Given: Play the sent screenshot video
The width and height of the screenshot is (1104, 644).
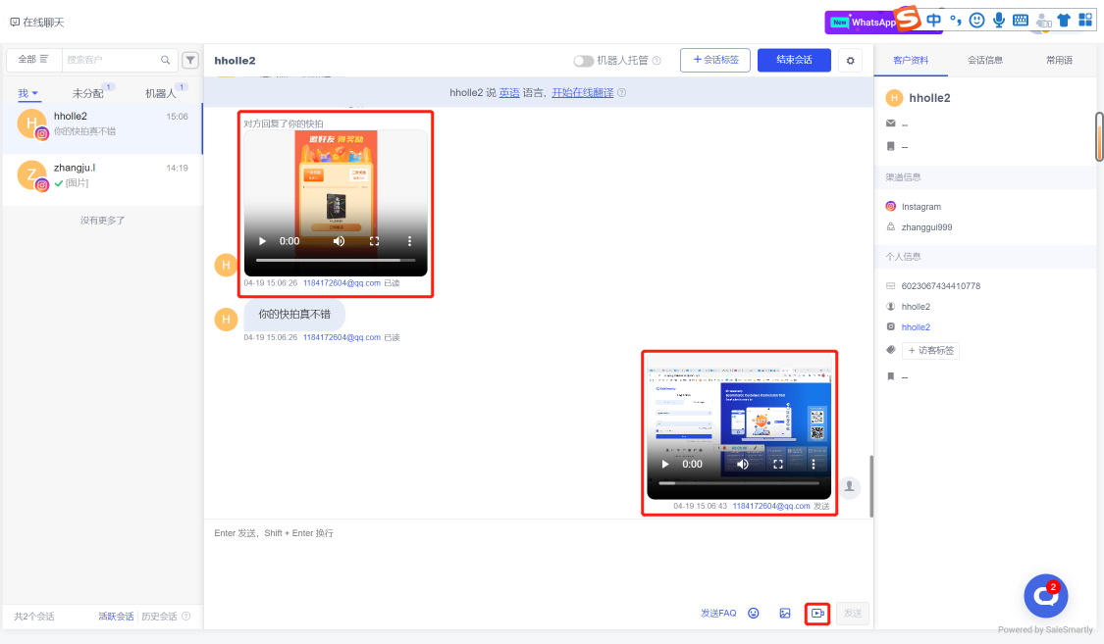Looking at the screenshot, I should (665, 464).
